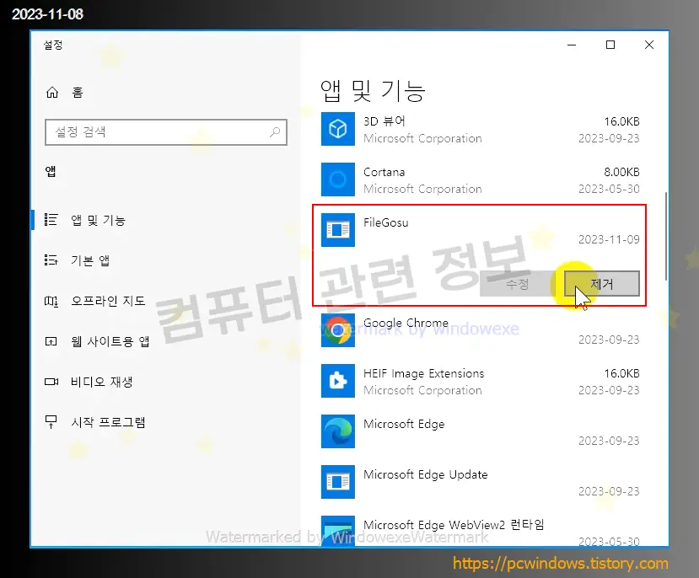Click the FileGosu app icon

pyautogui.click(x=338, y=230)
